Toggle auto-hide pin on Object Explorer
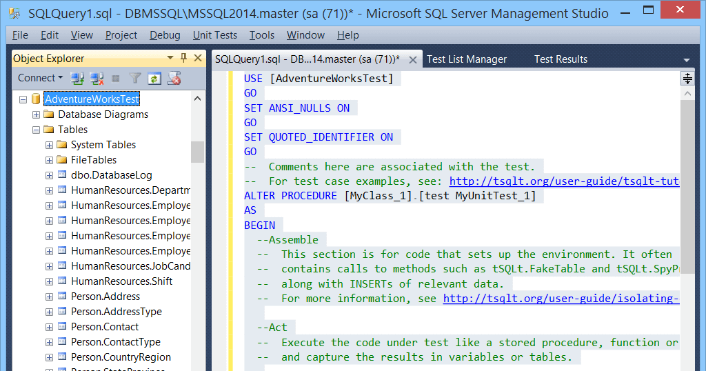 (183, 58)
